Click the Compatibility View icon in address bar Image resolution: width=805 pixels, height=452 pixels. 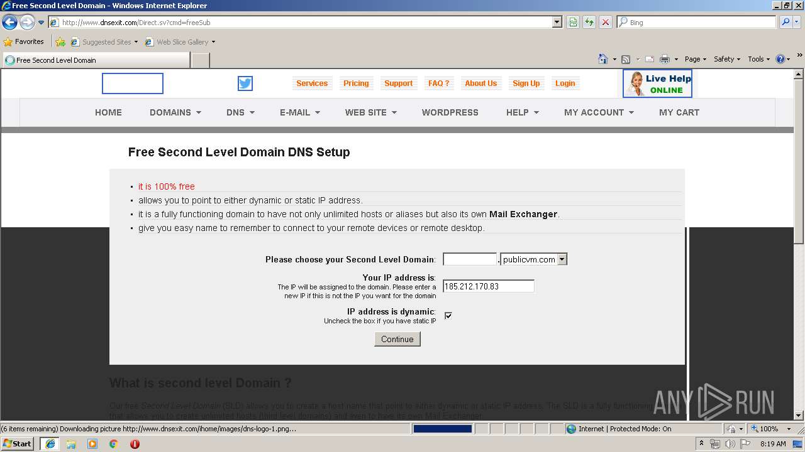[x=573, y=23]
